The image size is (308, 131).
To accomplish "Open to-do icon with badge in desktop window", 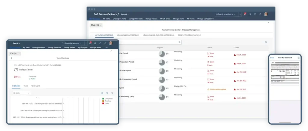I will pyautogui.click(x=245, y=14).
